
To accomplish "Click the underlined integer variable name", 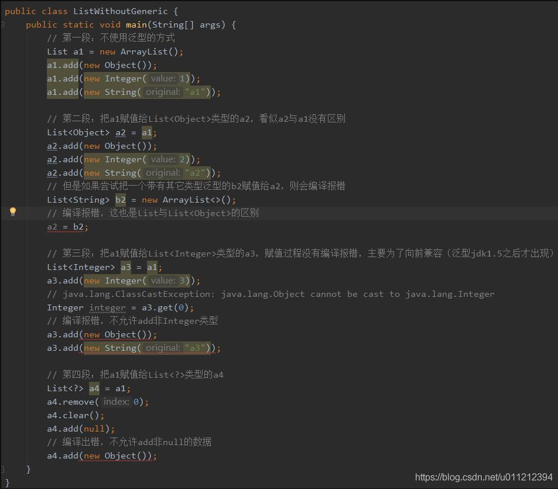I will pyautogui.click(x=107, y=307).
